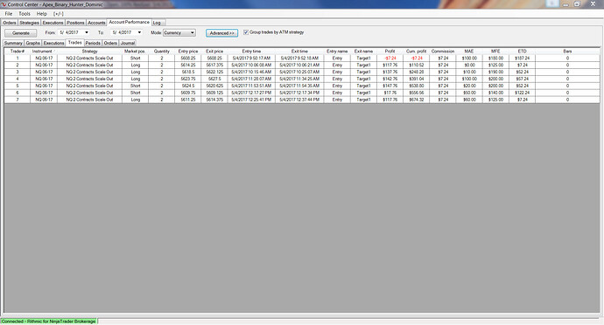Viewport: 604px width, 325px height.
Task: Show the Graphs sub-tab
Action: (x=33, y=43)
